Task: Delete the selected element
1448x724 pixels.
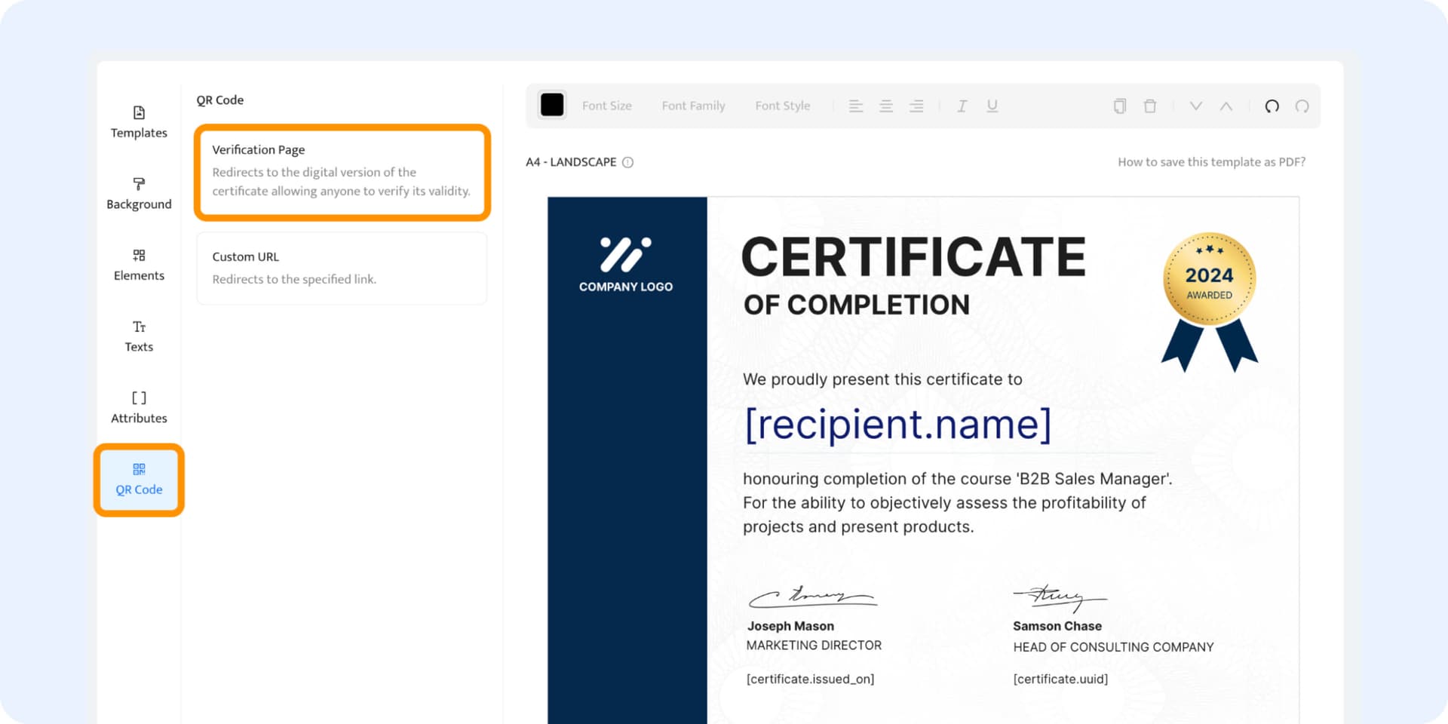Action: (x=1149, y=106)
